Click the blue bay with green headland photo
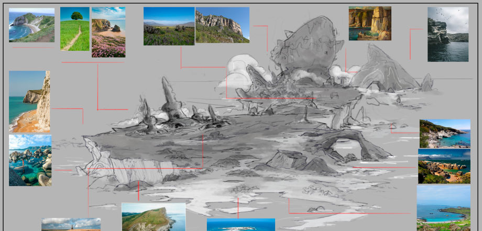Viewport: 482px width, 231px height. (444, 208)
